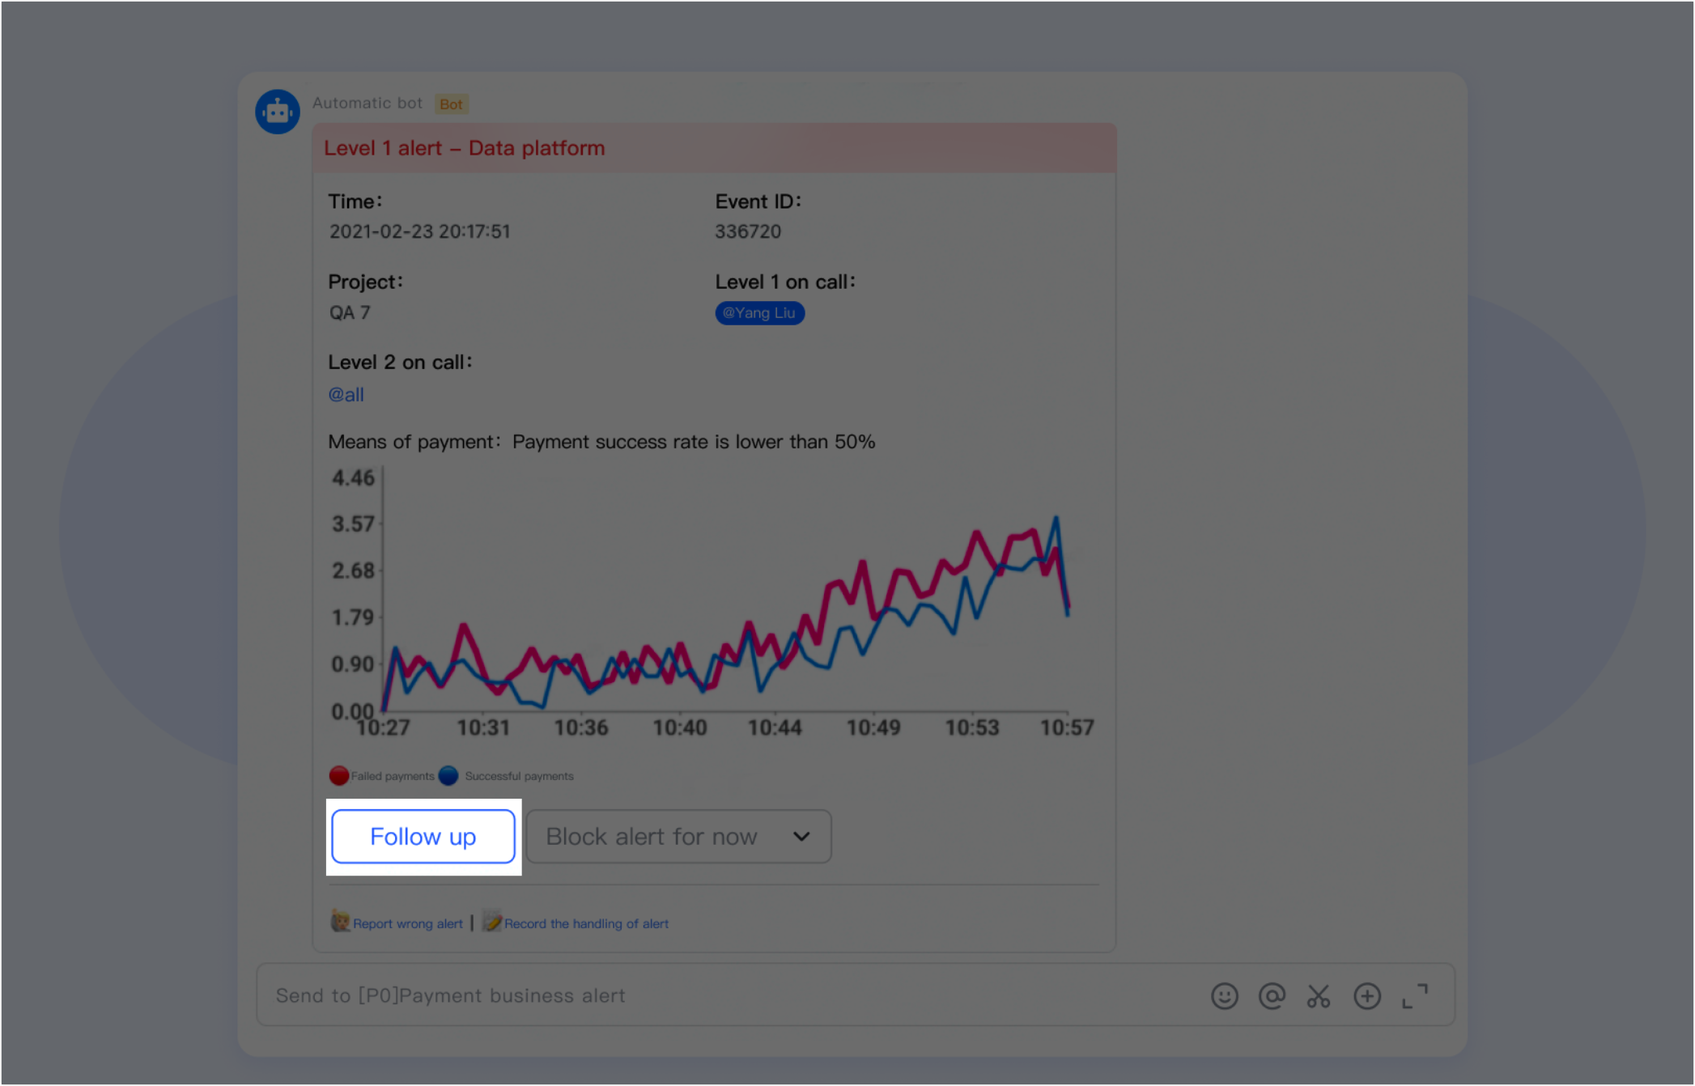Click the Automatic bot avatar

pyautogui.click(x=278, y=112)
